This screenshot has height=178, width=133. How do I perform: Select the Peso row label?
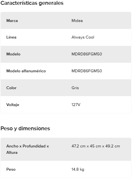point(11,169)
